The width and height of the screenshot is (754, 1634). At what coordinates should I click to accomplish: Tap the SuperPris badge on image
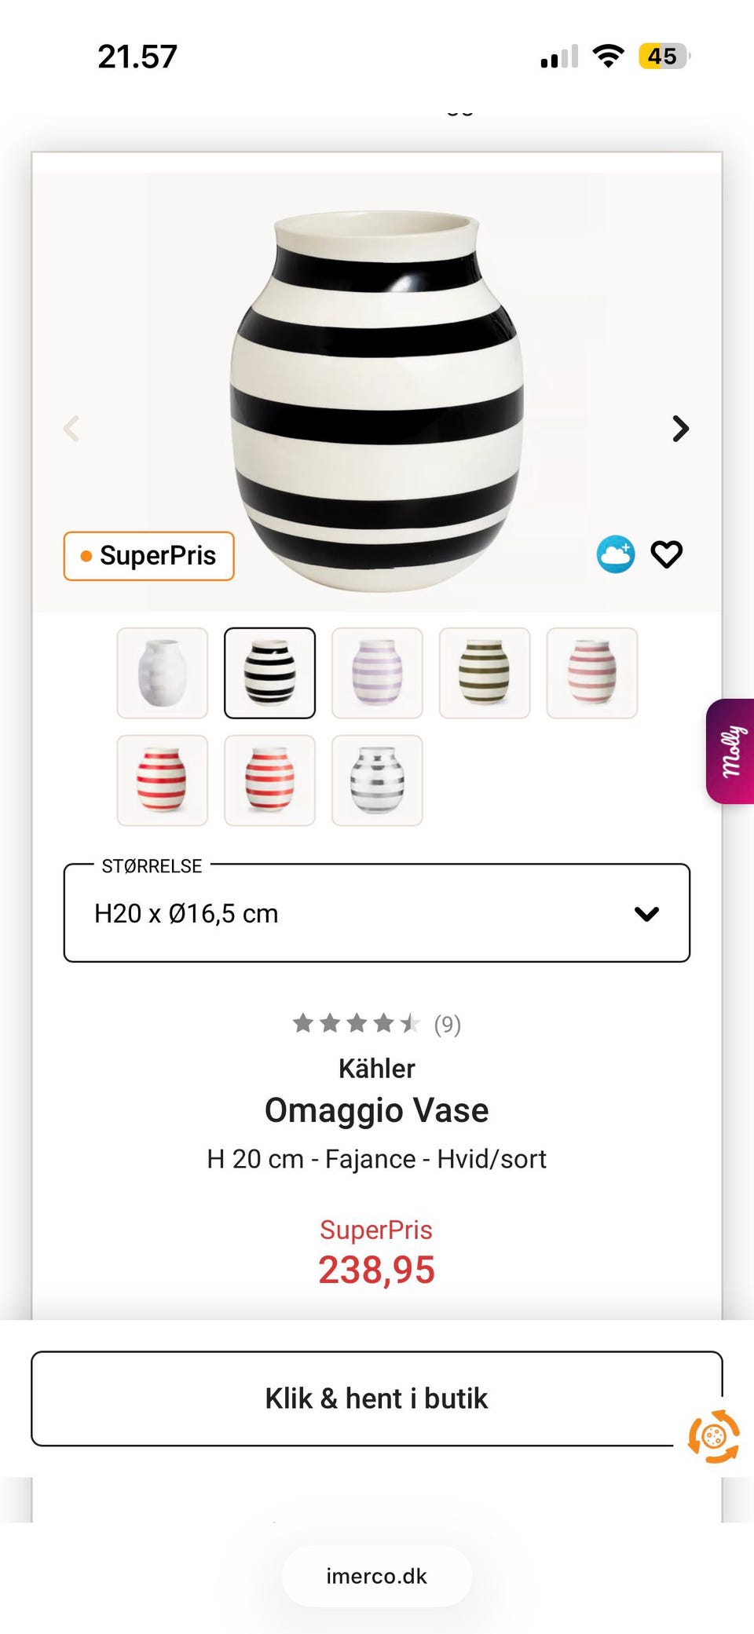pyautogui.click(x=149, y=556)
